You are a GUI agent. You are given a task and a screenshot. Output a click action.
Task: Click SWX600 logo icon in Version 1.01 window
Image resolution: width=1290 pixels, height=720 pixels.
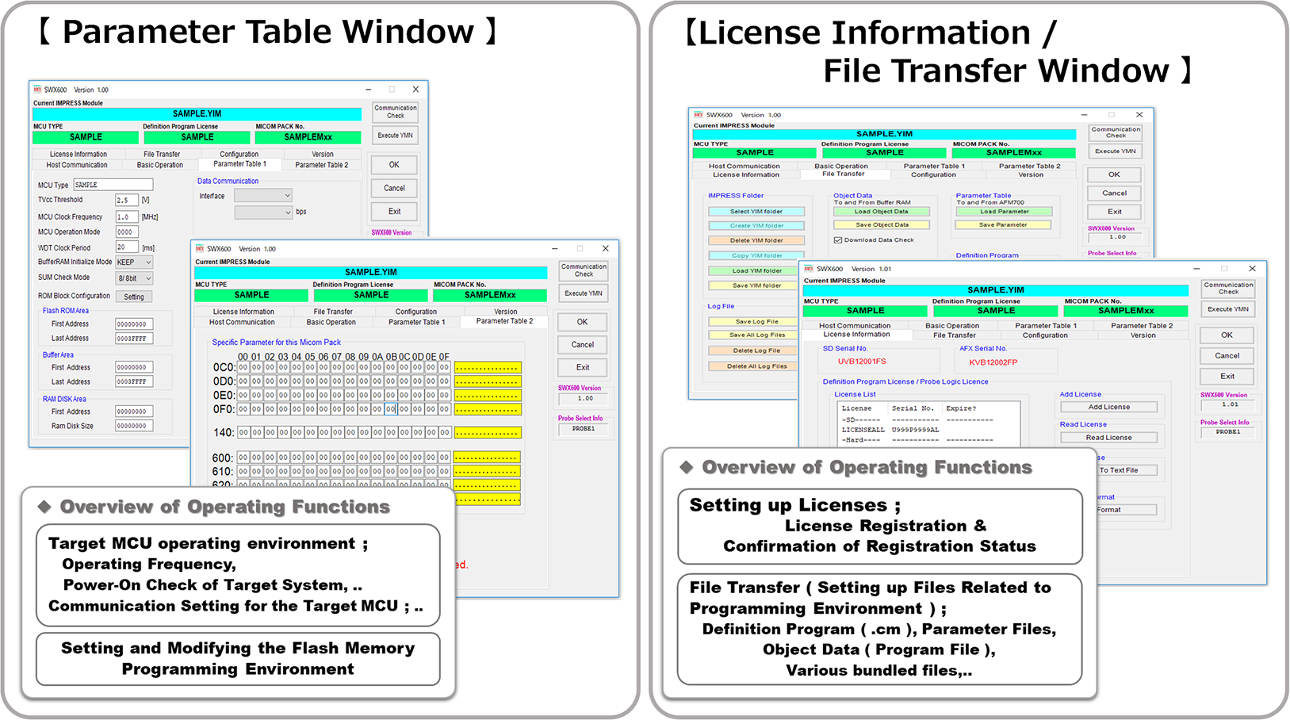[x=809, y=269]
